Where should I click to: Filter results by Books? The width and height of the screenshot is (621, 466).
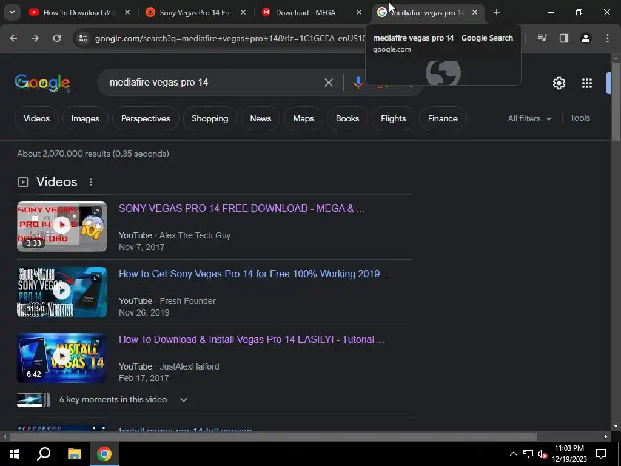tap(347, 118)
